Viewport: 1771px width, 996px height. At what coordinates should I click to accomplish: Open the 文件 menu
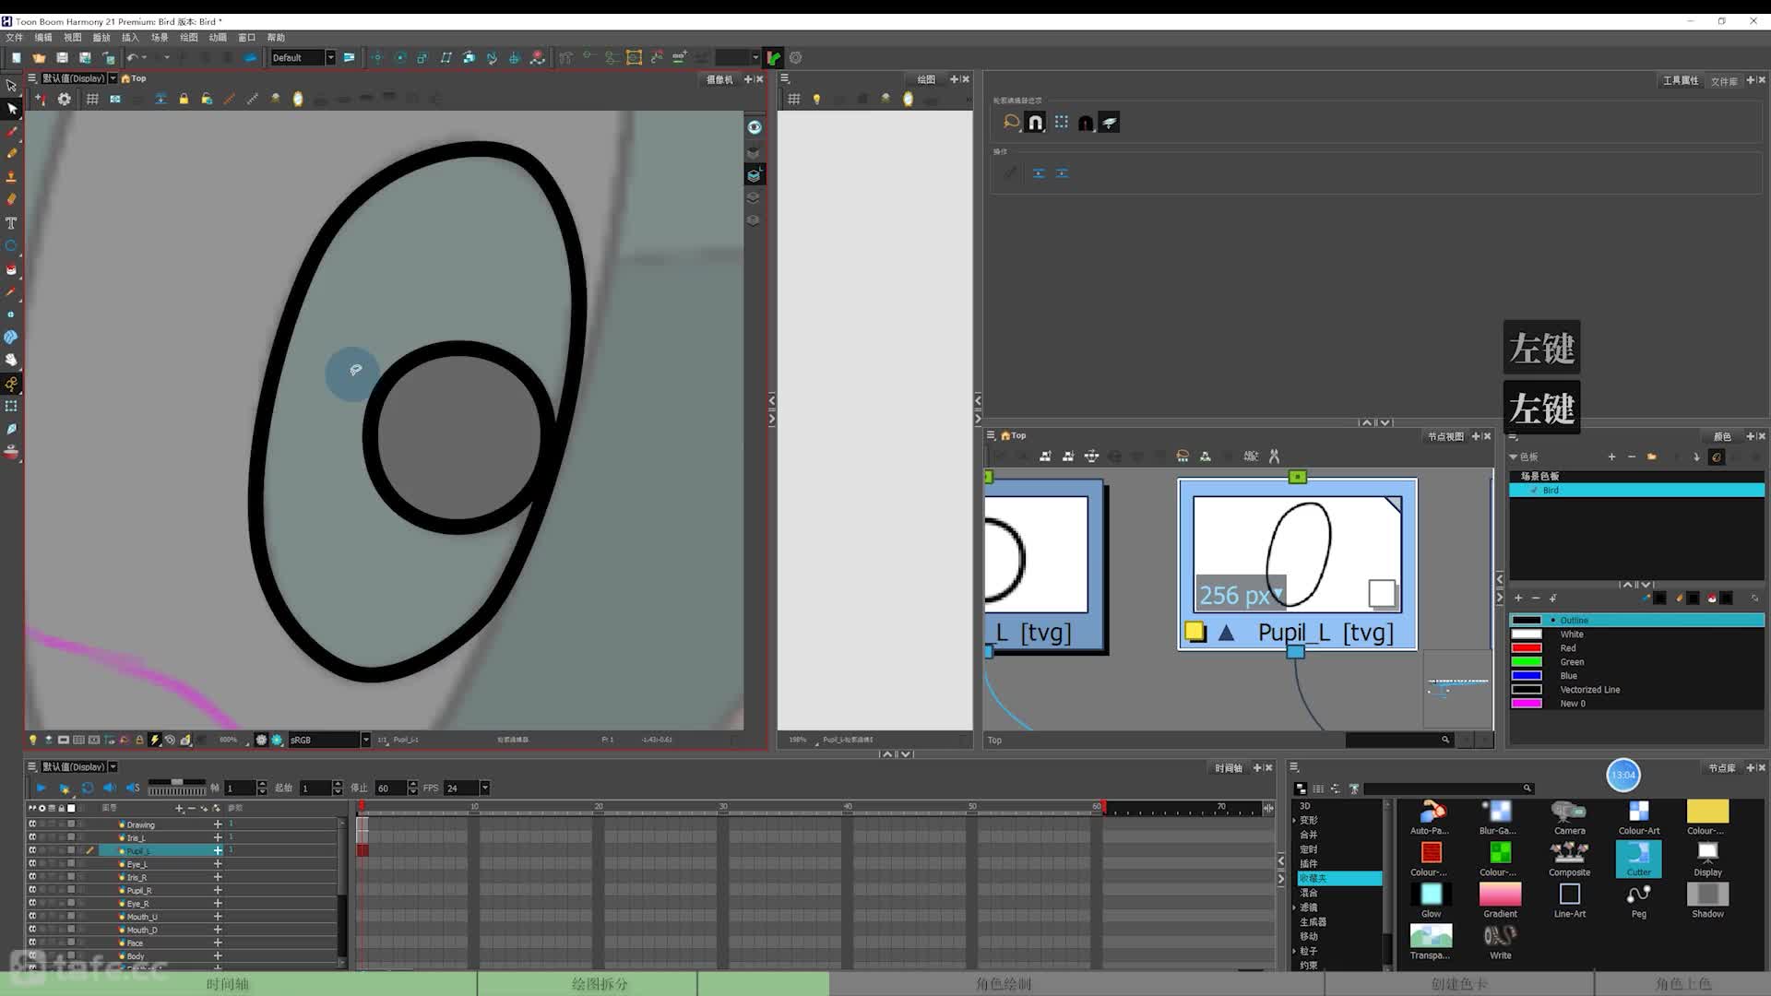(x=15, y=38)
